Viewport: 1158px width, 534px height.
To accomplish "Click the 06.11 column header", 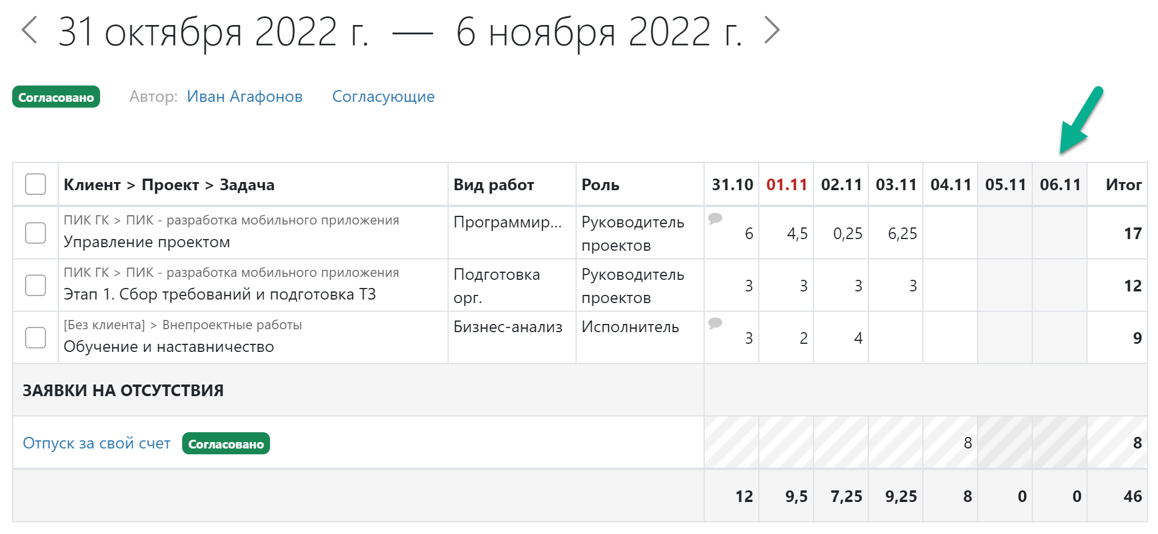I will point(1060,185).
